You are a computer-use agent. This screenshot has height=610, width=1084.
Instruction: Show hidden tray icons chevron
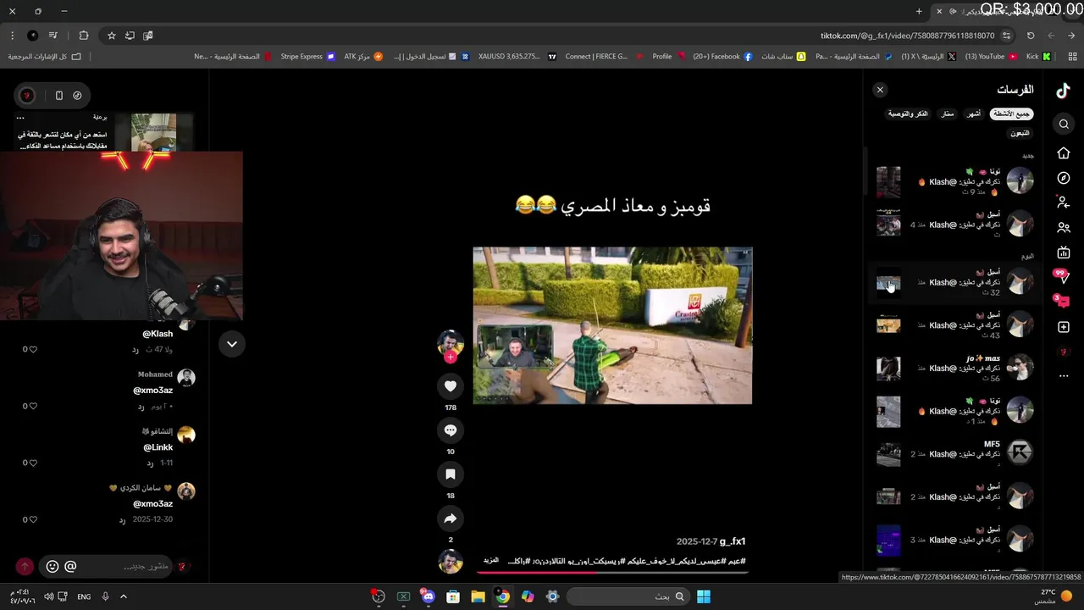(123, 596)
